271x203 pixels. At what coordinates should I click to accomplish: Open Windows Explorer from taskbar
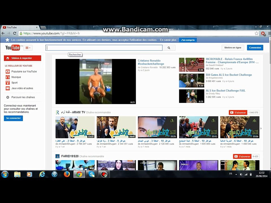pos(17,174)
